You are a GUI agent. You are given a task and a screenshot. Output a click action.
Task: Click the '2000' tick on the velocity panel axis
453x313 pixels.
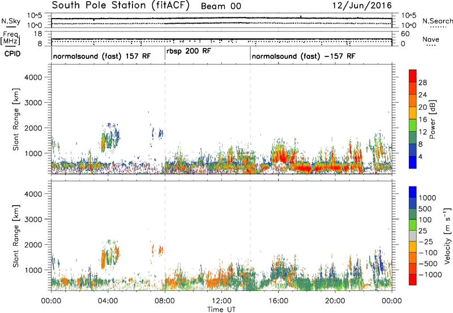pos(33,245)
